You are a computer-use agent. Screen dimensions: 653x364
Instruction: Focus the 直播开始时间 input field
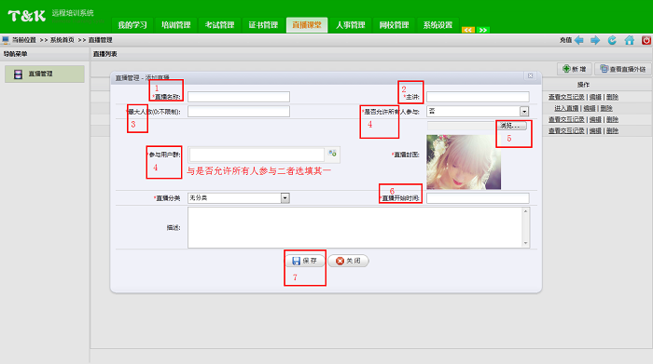478,198
